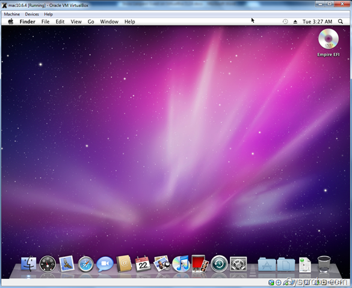Click the Spotlight search magnifier
The width and height of the screenshot is (352, 288).
(x=341, y=22)
